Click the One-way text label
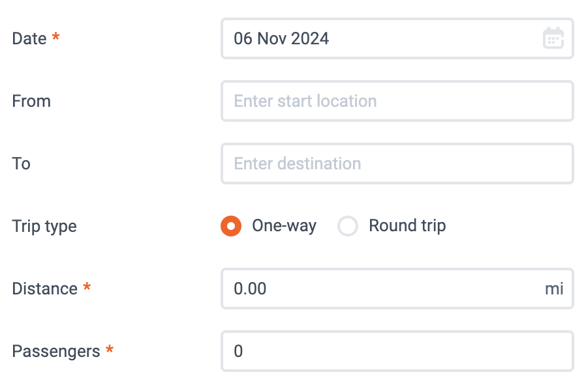The width and height of the screenshot is (586, 383). click(x=284, y=226)
